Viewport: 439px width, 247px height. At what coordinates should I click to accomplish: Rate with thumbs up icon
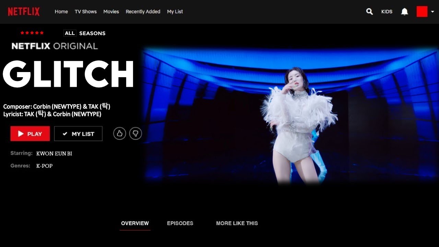click(x=120, y=133)
